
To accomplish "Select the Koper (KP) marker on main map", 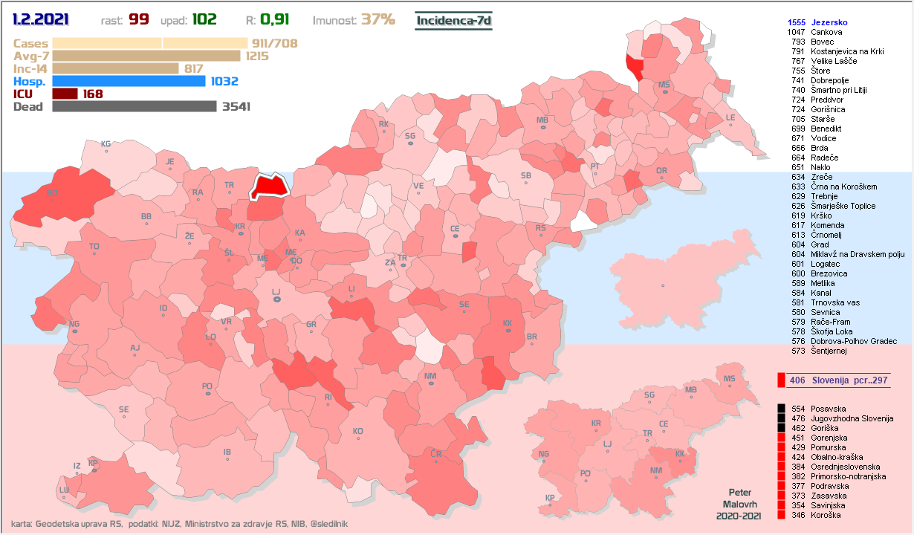I will click(x=93, y=470).
